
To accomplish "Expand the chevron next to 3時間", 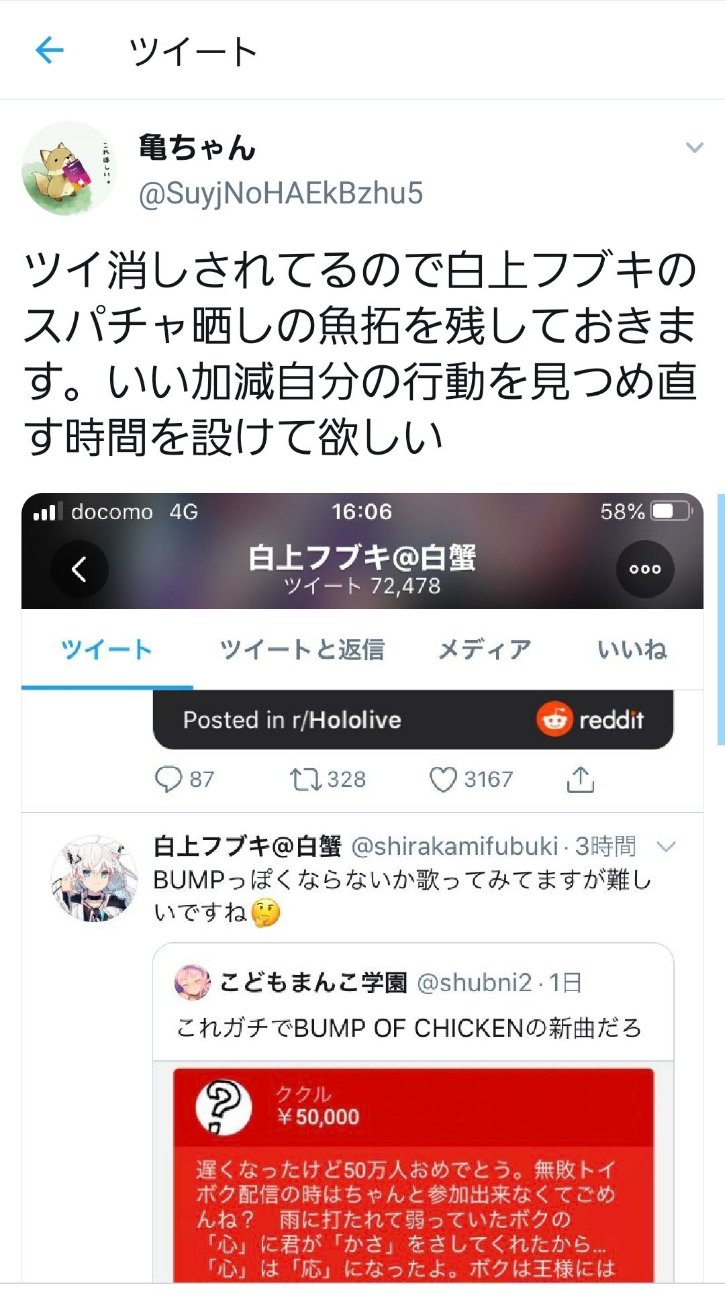I will tap(665, 847).
